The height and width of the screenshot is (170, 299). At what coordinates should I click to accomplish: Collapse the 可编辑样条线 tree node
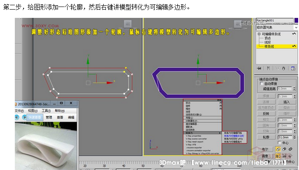tap(259, 34)
